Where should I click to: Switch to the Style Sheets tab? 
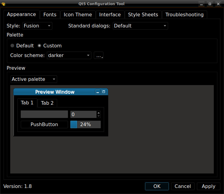pos(143,14)
